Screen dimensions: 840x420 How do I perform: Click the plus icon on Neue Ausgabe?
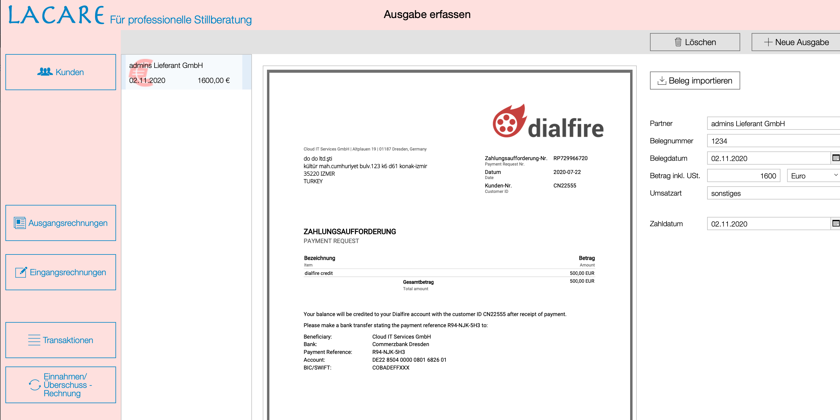click(768, 42)
